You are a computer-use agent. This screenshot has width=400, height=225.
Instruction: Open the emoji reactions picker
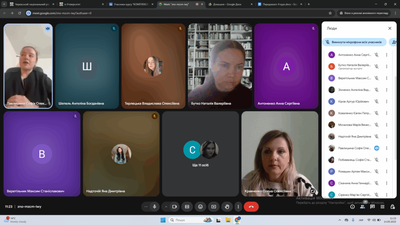pos(200,207)
